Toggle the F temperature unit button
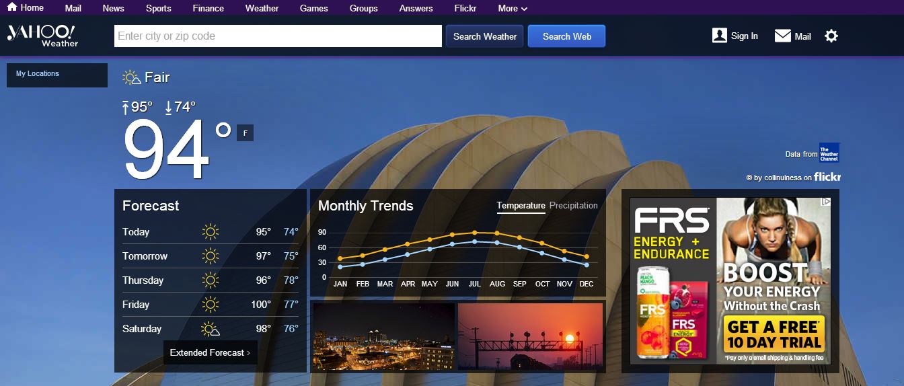This screenshot has height=386, width=904. (245, 133)
